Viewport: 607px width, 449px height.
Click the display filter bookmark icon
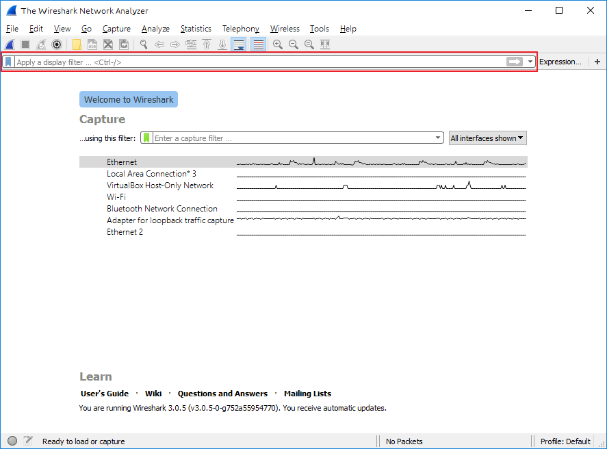click(8, 62)
